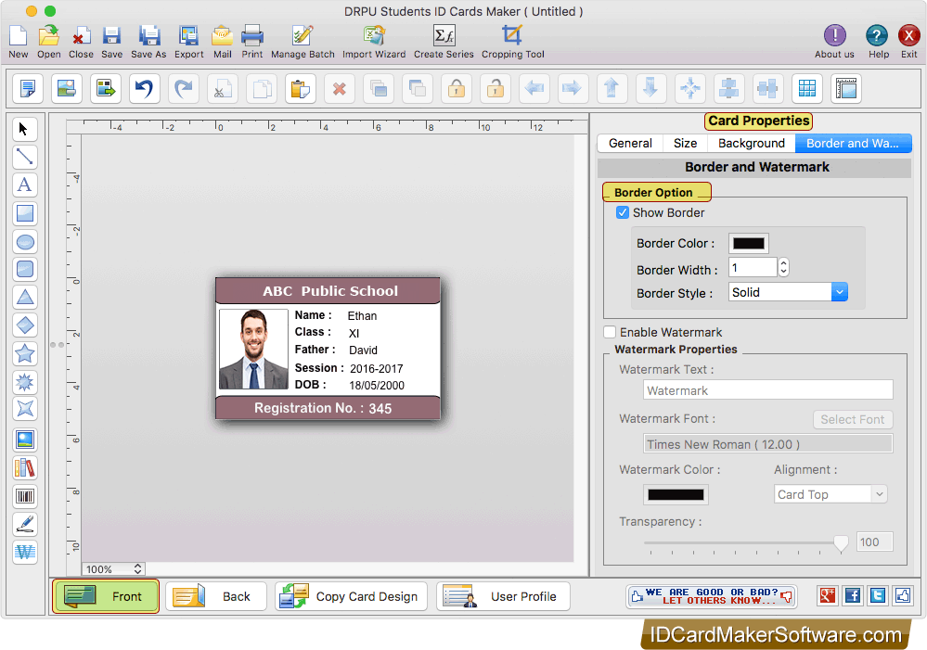Image resolution: width=927 pixels, height=650 pixels.
Task: Select the Line drawing tool
Action: [24, 157]
